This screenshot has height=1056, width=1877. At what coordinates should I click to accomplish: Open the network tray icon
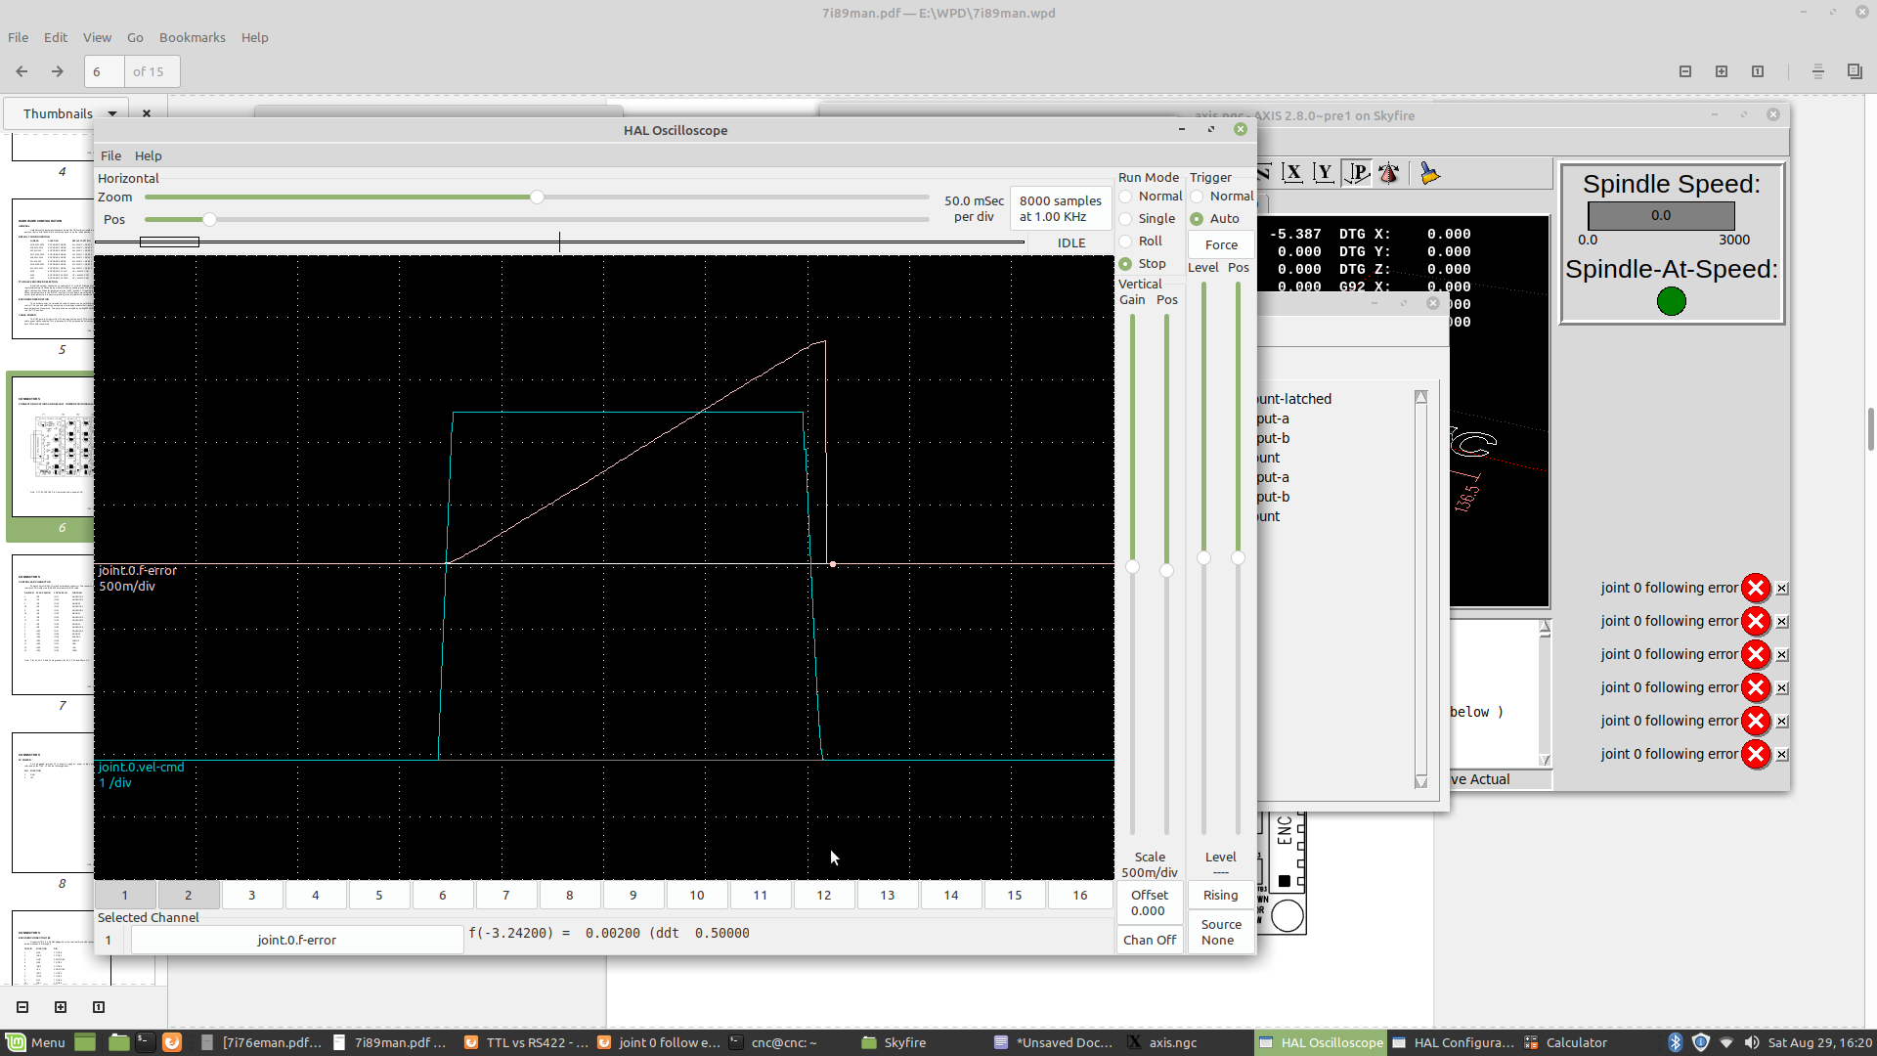coord(1726,1042)
